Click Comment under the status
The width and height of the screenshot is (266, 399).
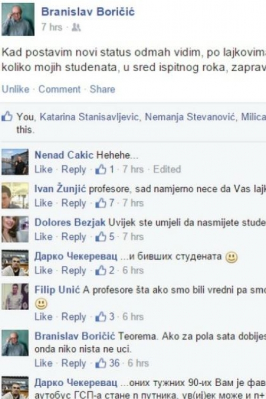(59, 89)
